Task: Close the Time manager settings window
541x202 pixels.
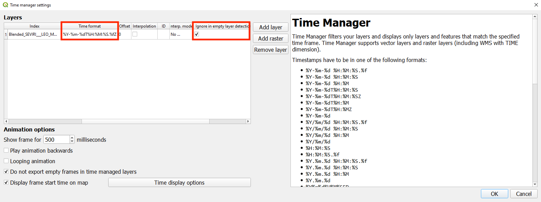Action: (x=536, y=5)
